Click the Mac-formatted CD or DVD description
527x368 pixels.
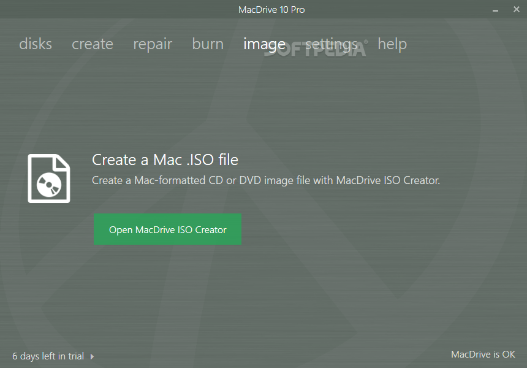266,180
